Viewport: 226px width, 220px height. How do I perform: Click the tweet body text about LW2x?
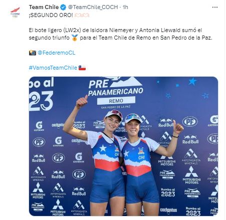pyautogui.click(x=120, y=34)
